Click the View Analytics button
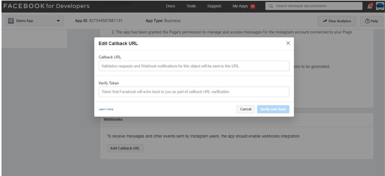The image size is (385, 176). (337, 21)
